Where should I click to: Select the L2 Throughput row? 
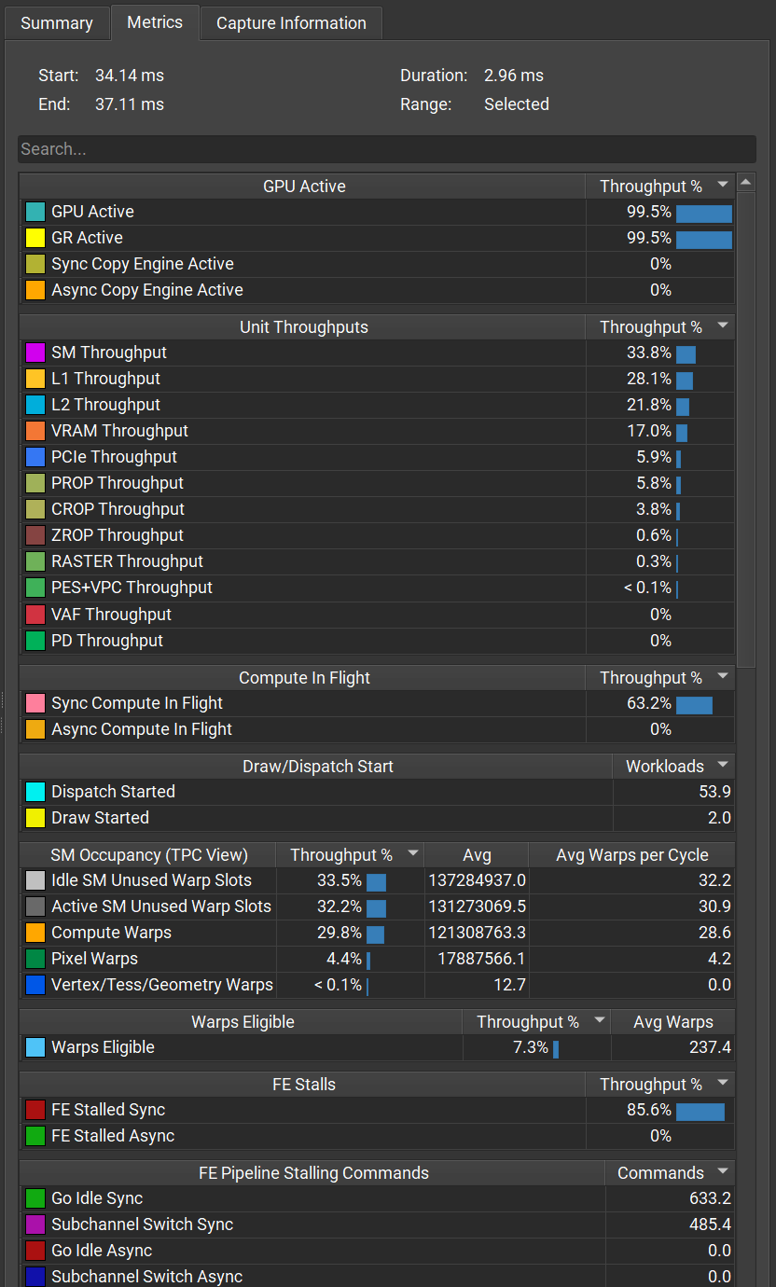click(x=280, y=405)
